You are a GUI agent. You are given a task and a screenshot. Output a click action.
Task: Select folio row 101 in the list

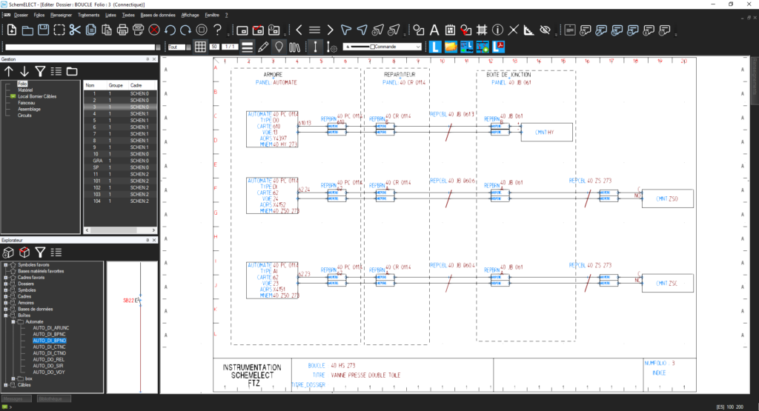(96, 181)
